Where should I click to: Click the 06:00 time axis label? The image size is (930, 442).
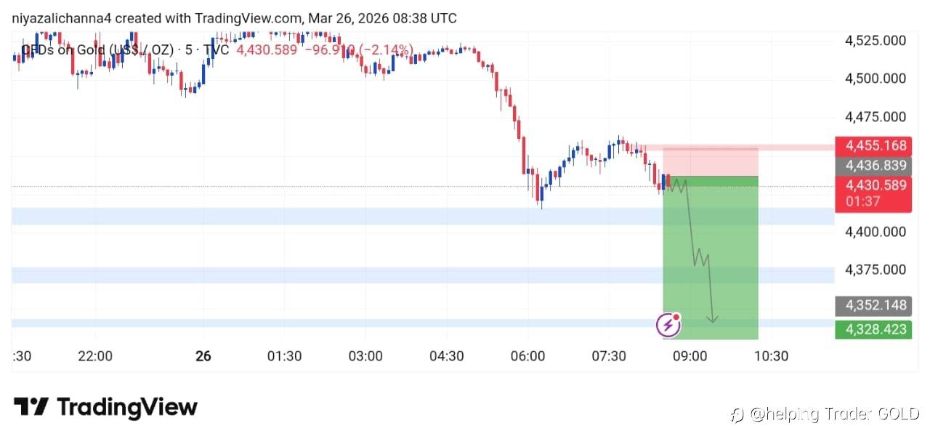[527, 356]
